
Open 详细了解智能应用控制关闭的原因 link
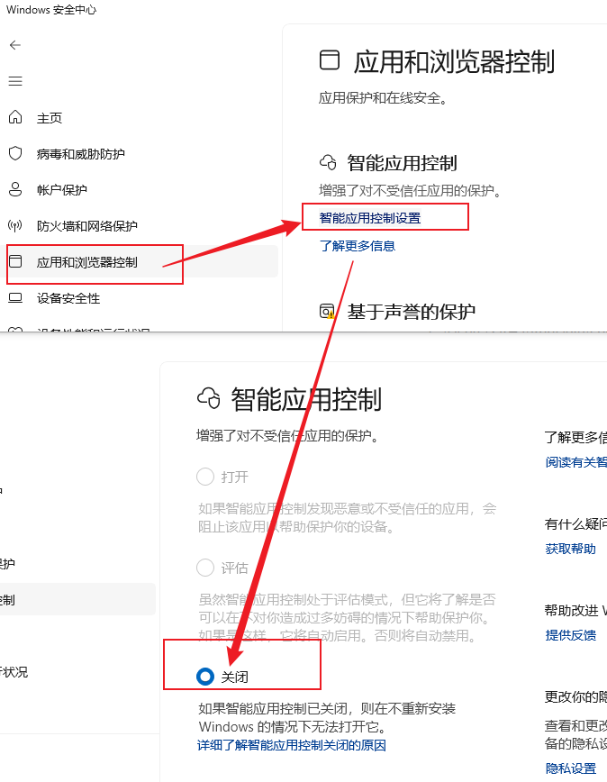click(x=292, y=745)
